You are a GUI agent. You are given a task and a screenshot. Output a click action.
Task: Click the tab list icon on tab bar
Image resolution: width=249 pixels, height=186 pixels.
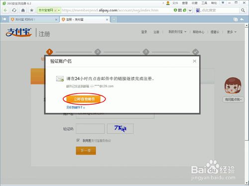pos(236,19)
